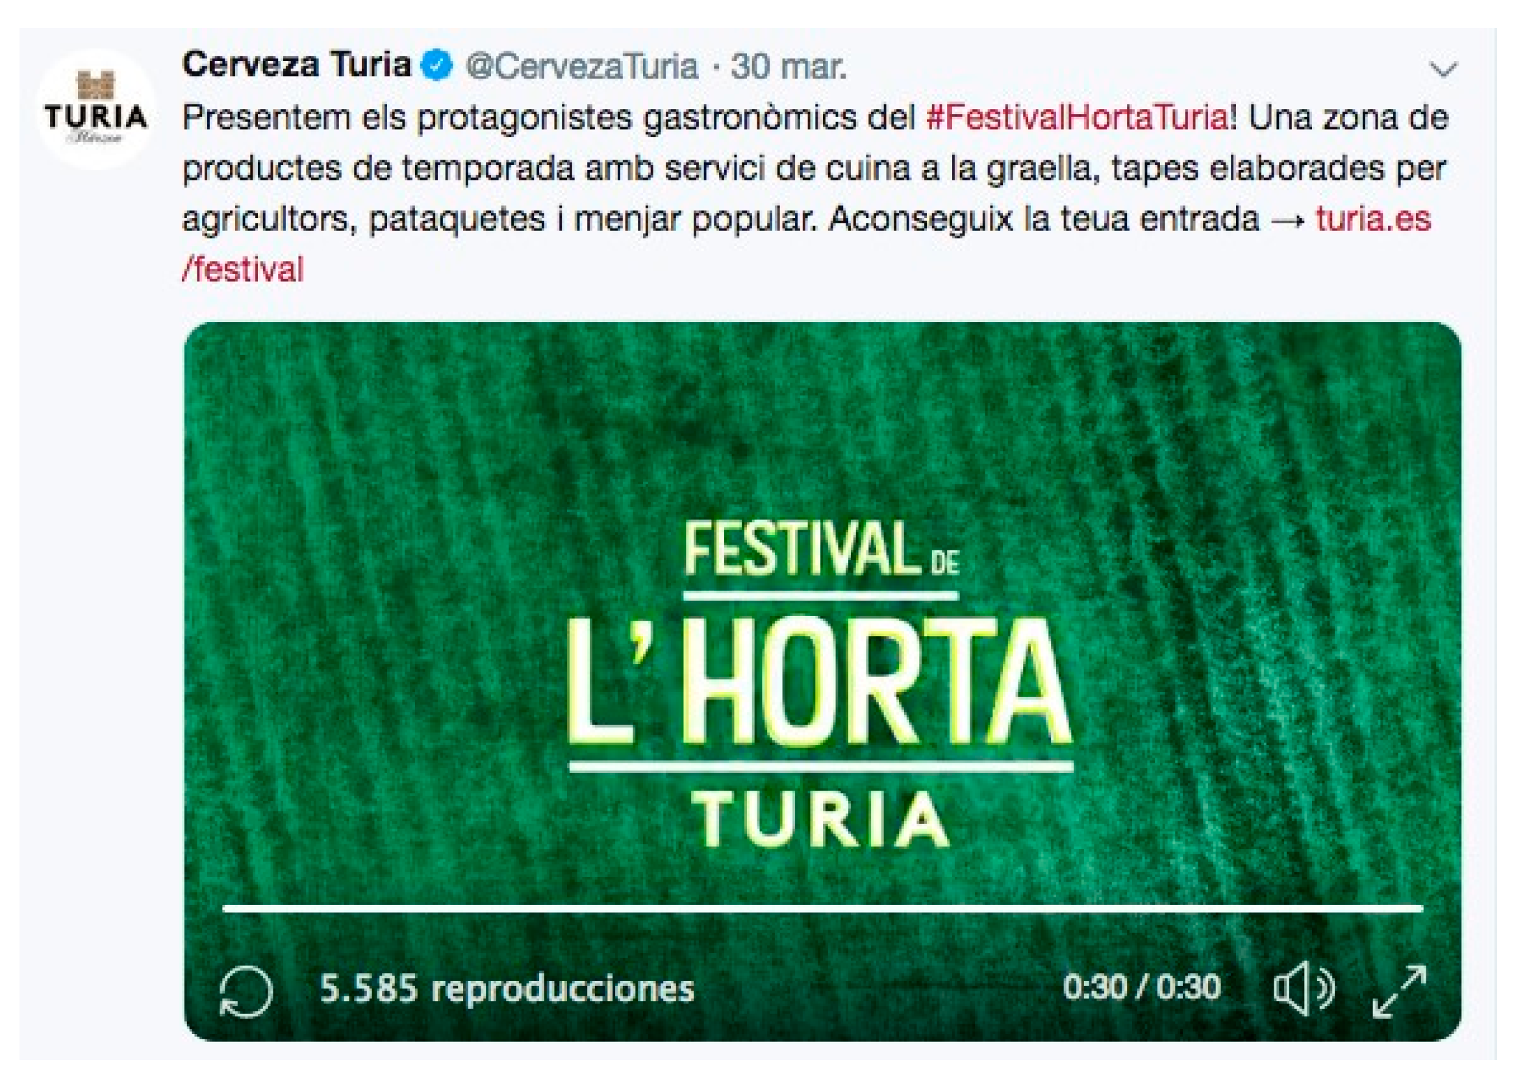Click the FESTIVAL DE heading in video
Viewport: 1514px width, 1086px height.
click(822, 549)
